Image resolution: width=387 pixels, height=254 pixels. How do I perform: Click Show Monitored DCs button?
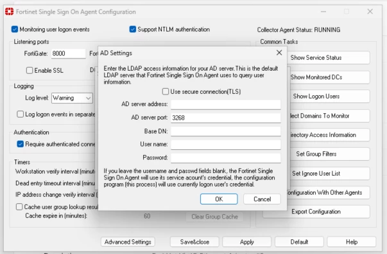click(x=329, y=77)
